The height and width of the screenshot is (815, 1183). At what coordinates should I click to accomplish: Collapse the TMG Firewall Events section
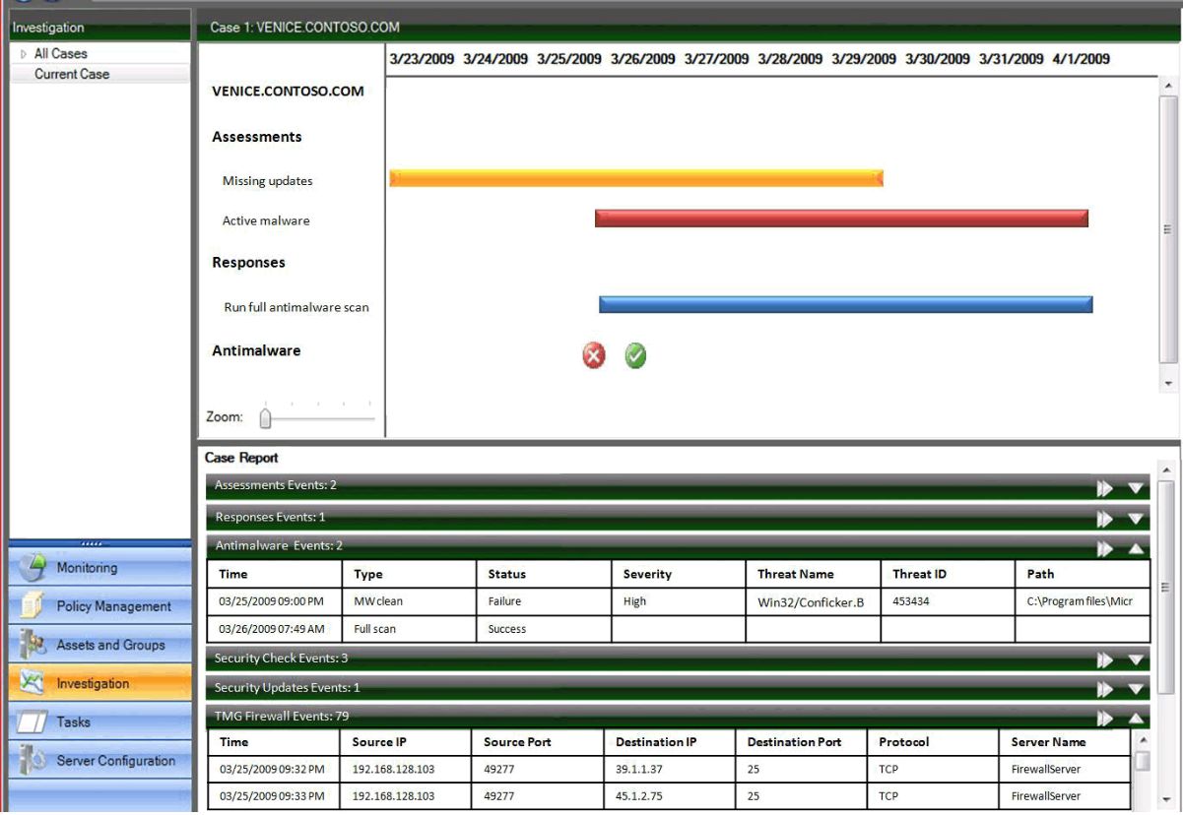(x=1136, y=720)
